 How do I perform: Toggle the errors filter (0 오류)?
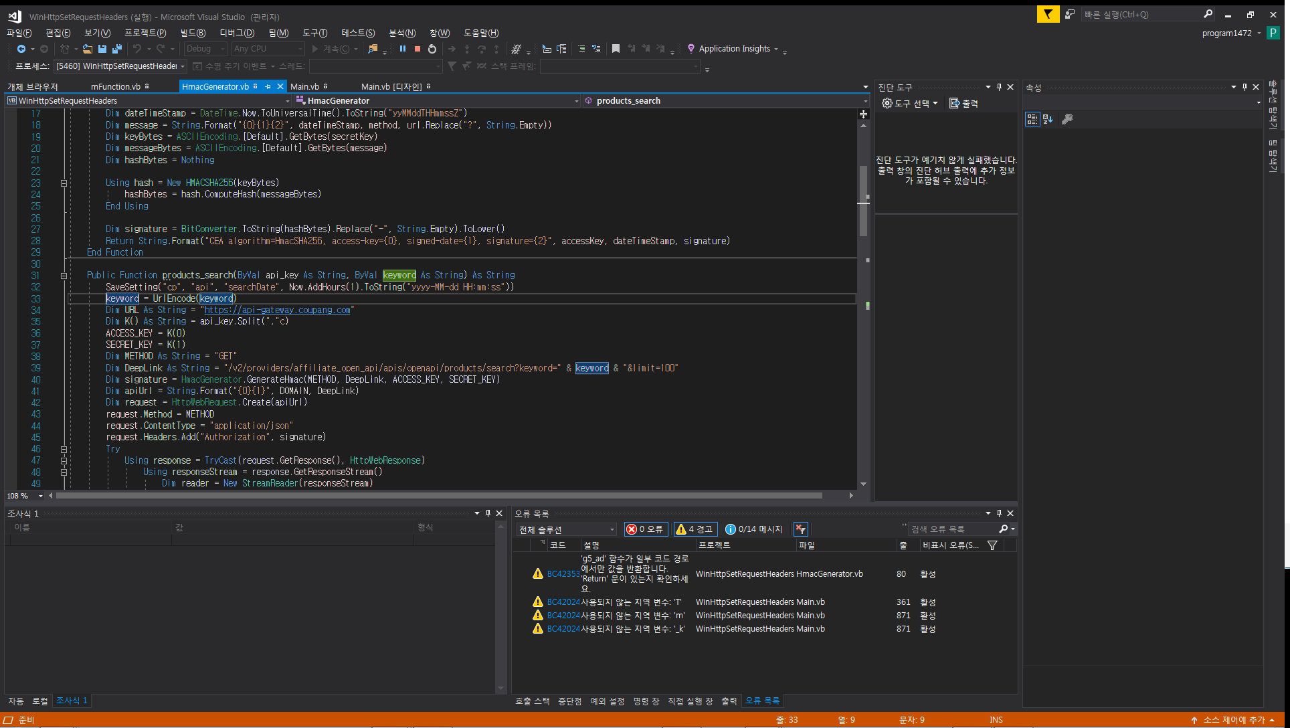tap(645, 529)
